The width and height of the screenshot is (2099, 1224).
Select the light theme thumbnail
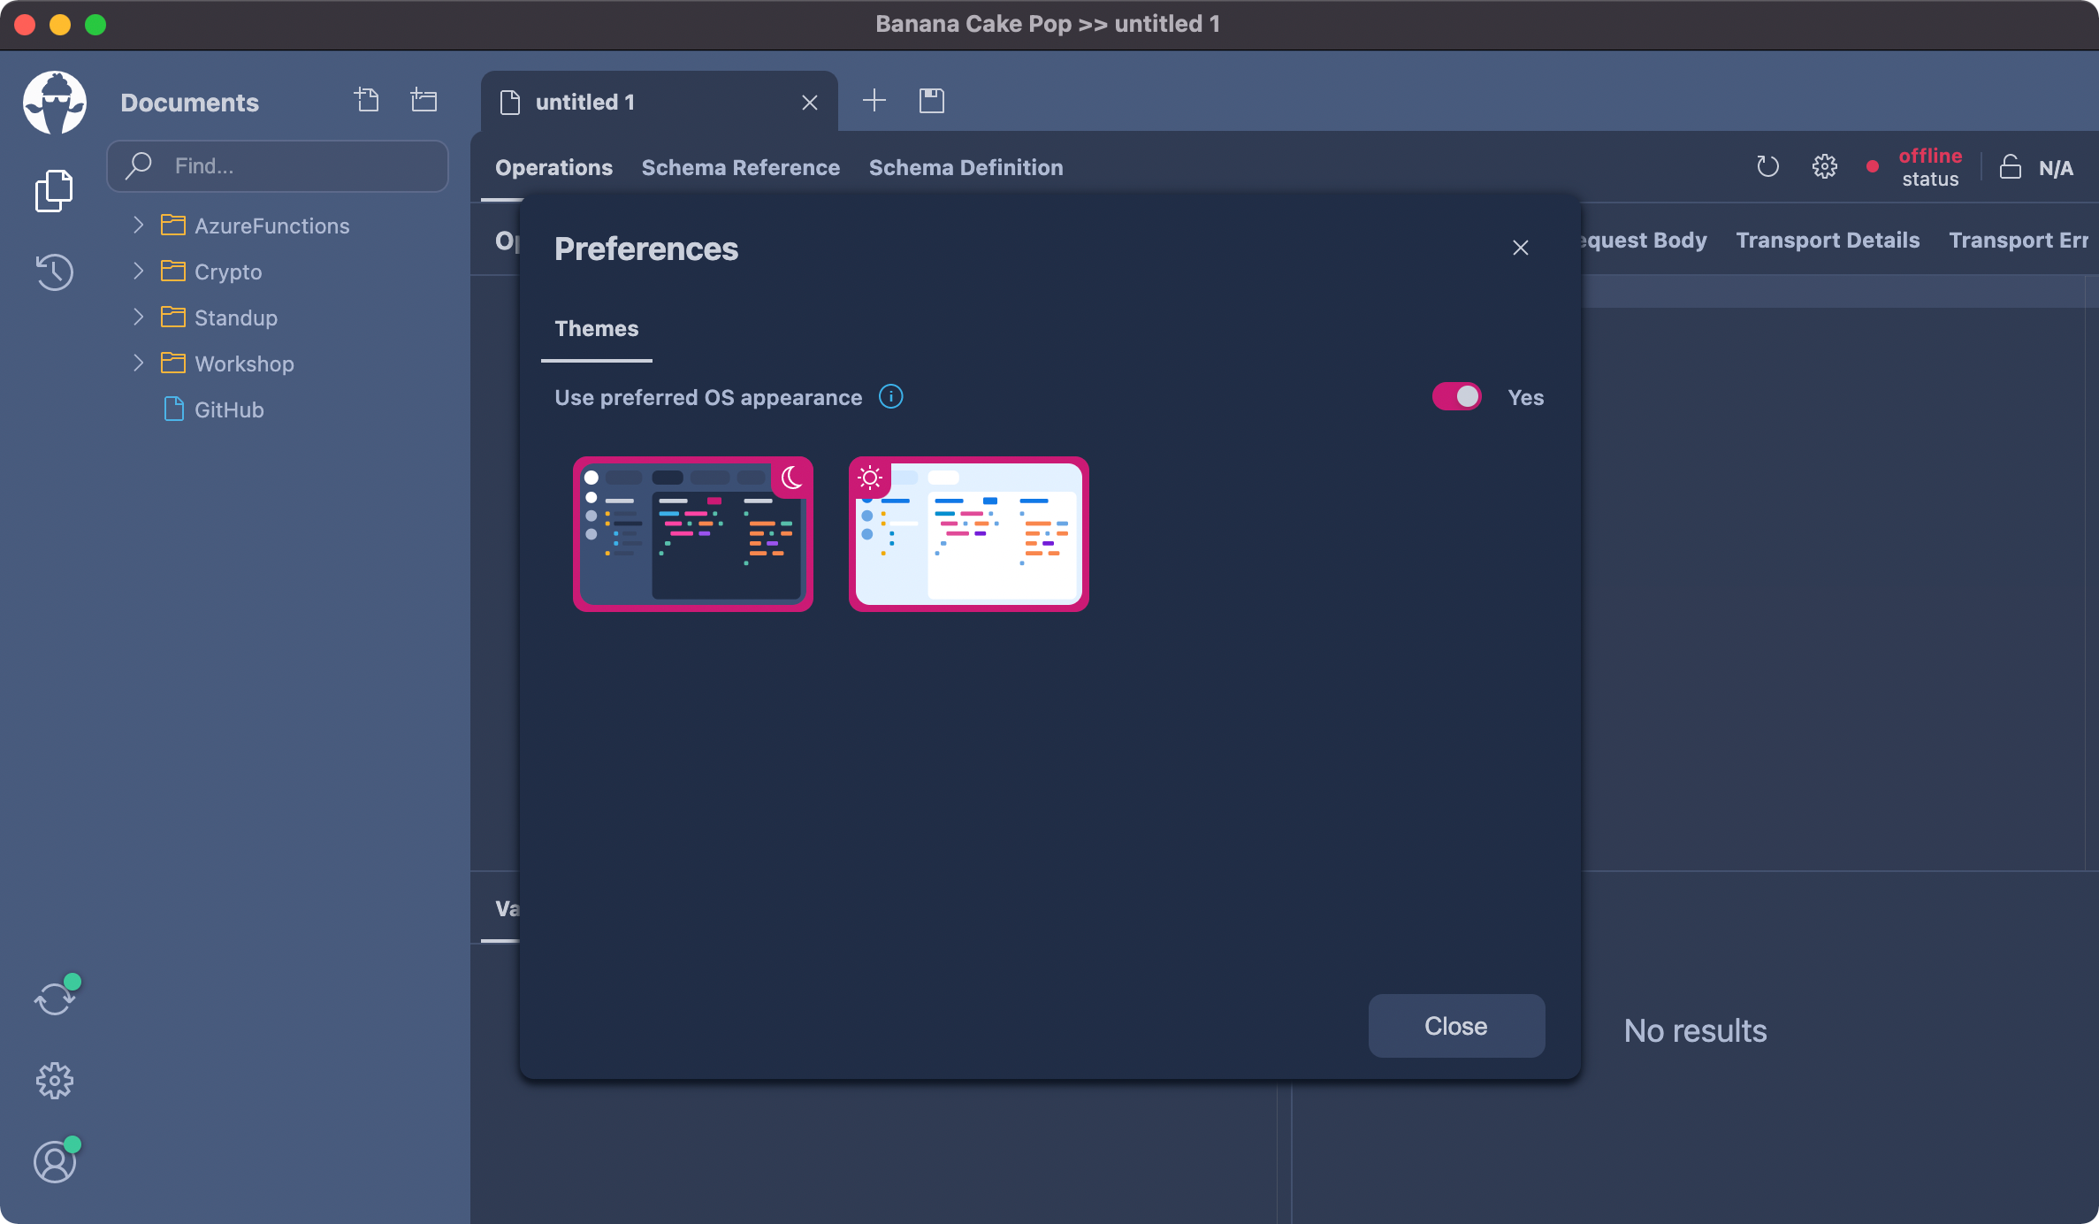click(968, 533)
